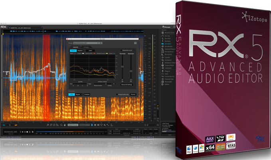
Task: Adjust the Threshold slider handle
Action: point(123,67)
